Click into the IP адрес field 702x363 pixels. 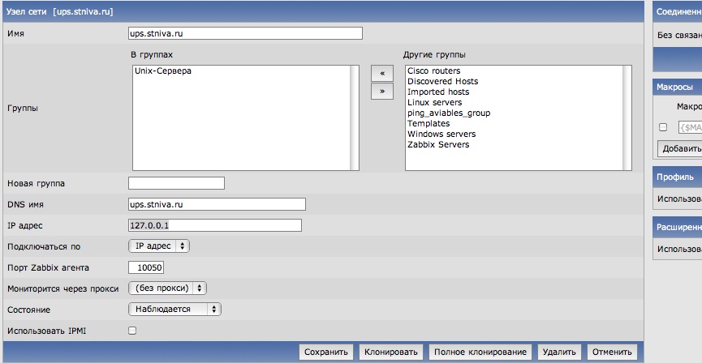[215, 225]
